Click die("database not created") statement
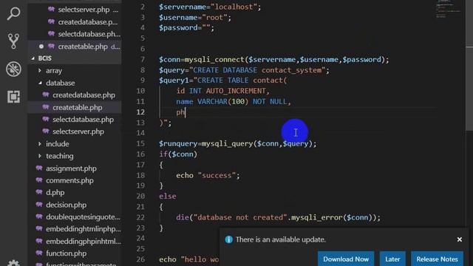The height and width of the screenshot is (266, 473). [278, 217]
